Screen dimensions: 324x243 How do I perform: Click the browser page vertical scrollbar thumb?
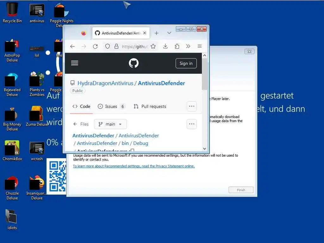click(x=204, y=74)
